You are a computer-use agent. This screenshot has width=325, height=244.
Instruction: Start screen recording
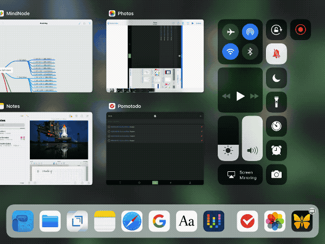[301, 30]
